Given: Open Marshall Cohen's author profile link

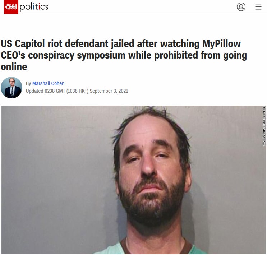Looking at the screenshot, I should pos(49,83).
